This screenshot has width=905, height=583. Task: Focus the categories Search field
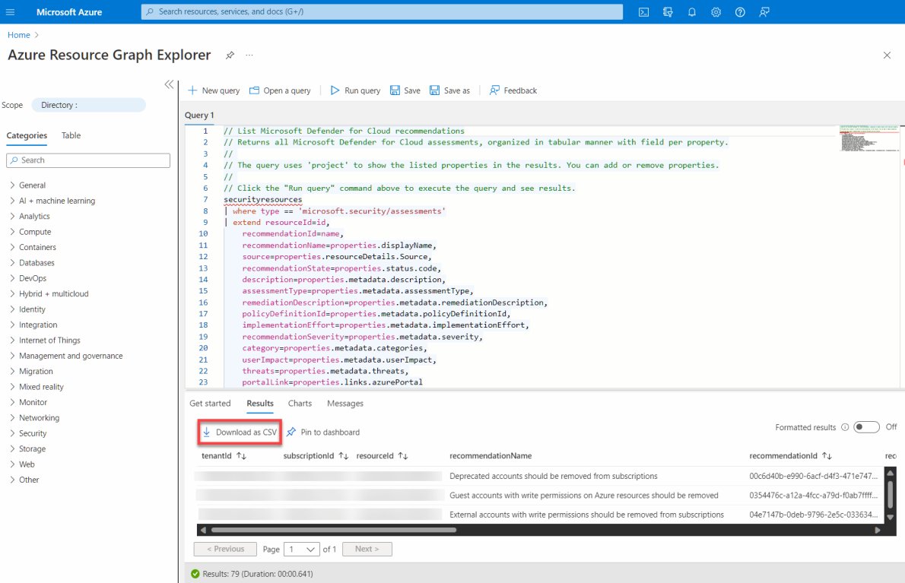tap(88, 160)
